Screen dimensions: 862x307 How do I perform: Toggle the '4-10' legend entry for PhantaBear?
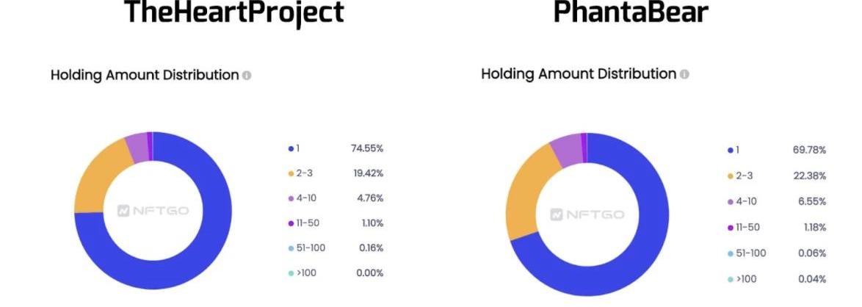coord(742,201)
